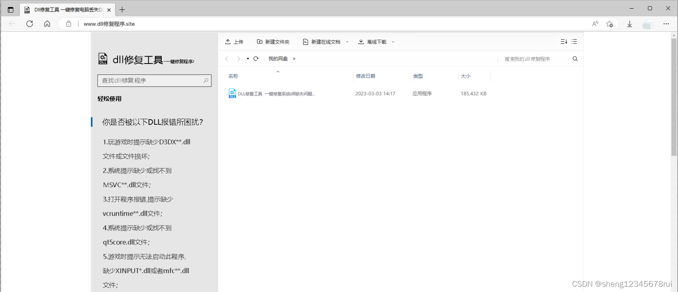Click 离线下载 button
The width and height of the screenshot is (678, 292).
(372, 42)
